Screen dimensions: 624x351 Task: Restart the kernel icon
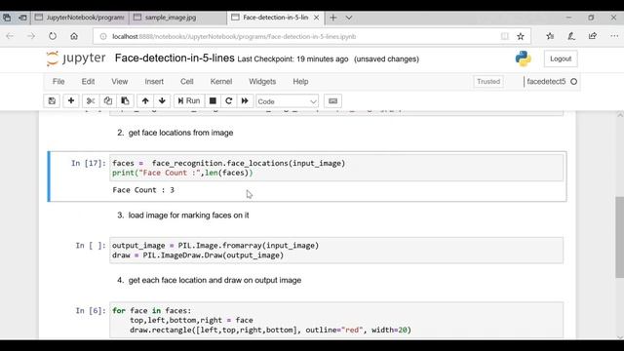tap(229, 101)
